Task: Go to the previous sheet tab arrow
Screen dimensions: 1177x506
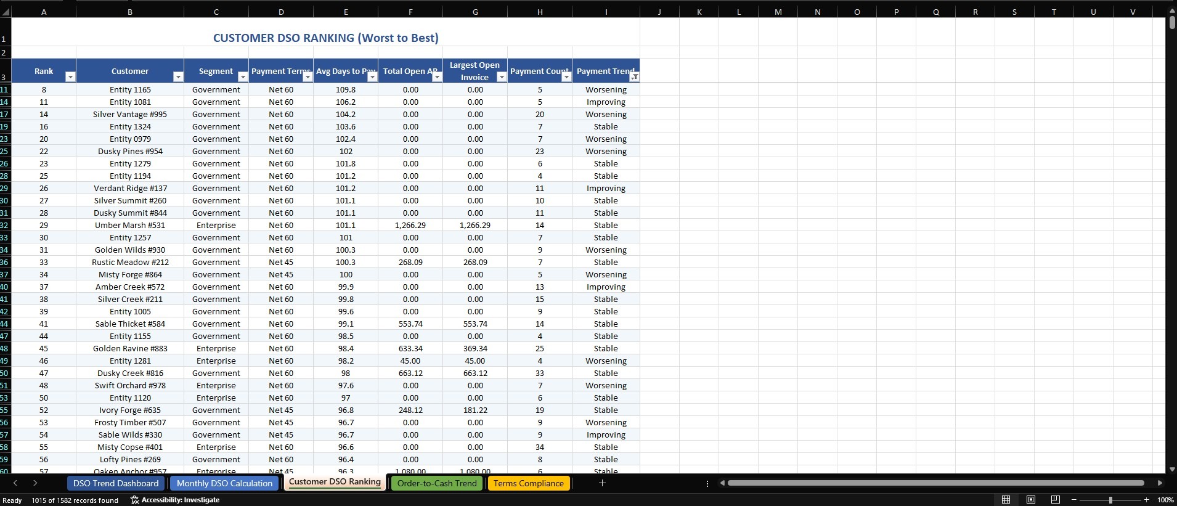Action: click(15, 483)
